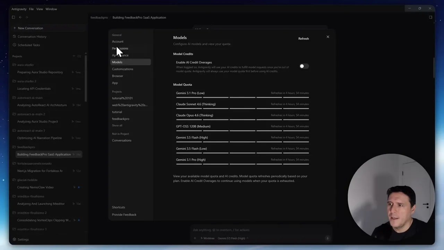
Task: Click the flag icon beside Preparing Aura Studio Repository
Action: click(x=73, y=72)
